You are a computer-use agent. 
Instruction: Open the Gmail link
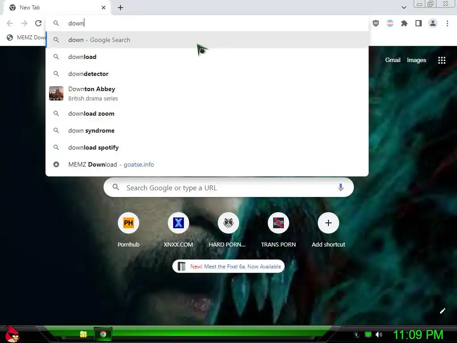click(x=393, y=60)
